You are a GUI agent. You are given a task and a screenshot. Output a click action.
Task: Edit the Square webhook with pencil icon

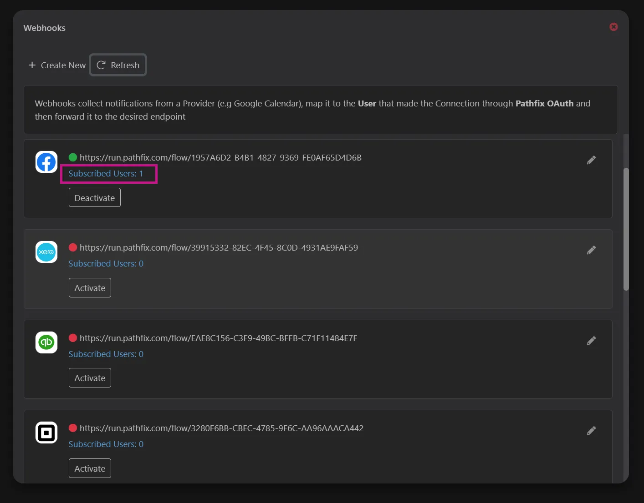[x=591, y=431]
